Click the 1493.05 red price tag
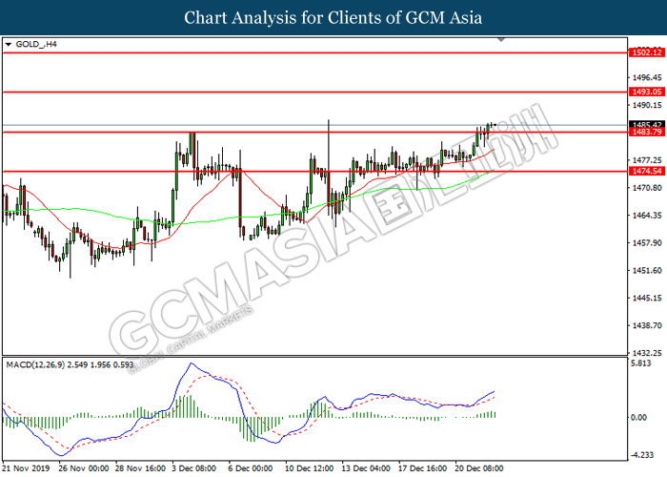Image resolution: width=667 pixels, height=477 pixels. pyautogui.click(x=645, y=92)
